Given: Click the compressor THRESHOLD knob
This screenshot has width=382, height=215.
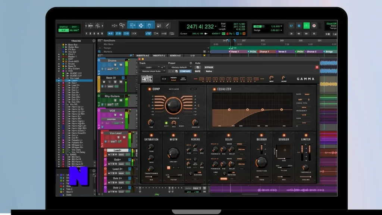Looking at the screenshot, I should point(173,106).
